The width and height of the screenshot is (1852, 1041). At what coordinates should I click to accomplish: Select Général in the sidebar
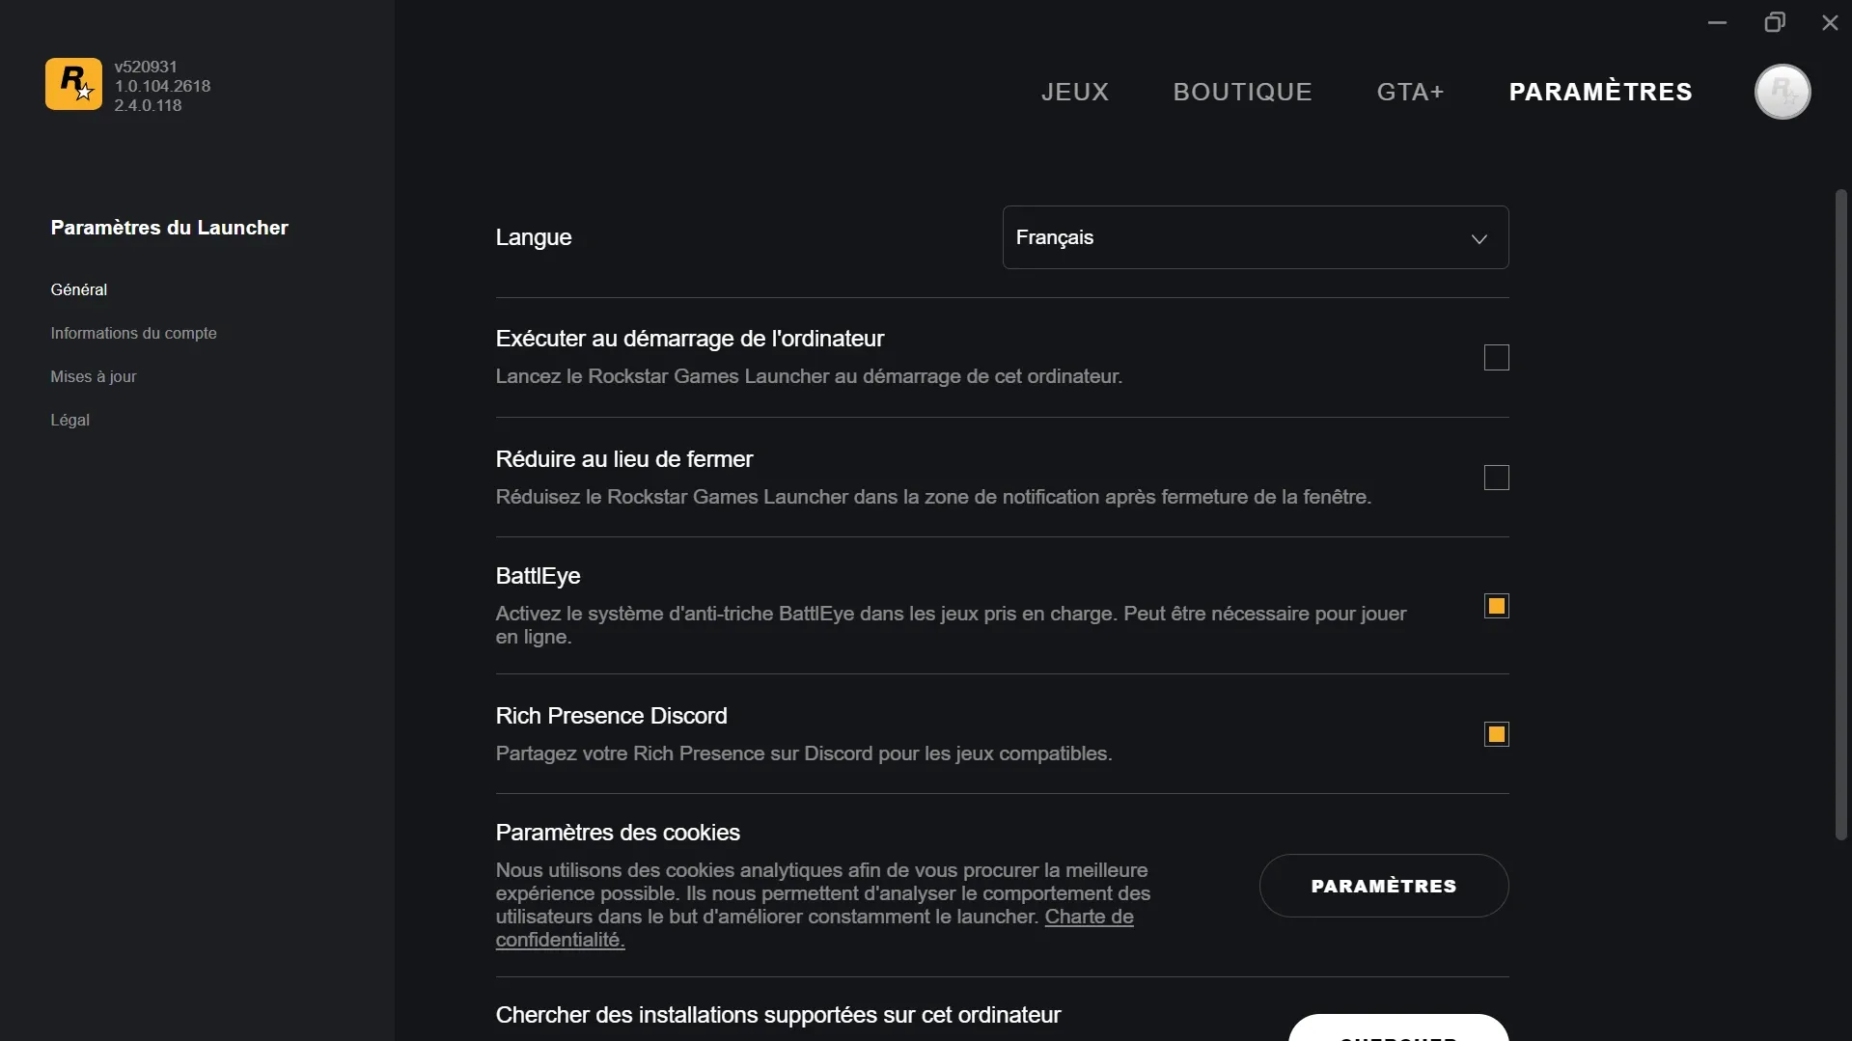pyautogui.click(x=78, y=289)
